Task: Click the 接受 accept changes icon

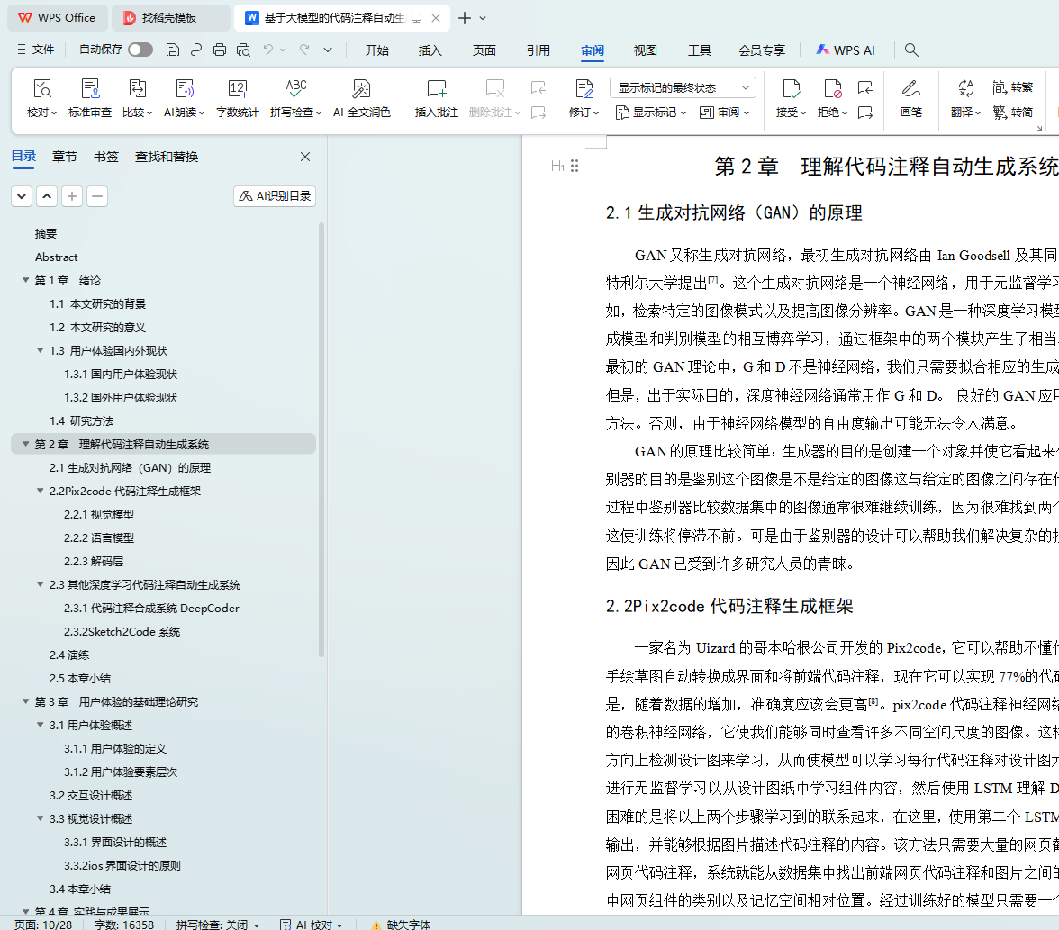Action: [791, 88]
